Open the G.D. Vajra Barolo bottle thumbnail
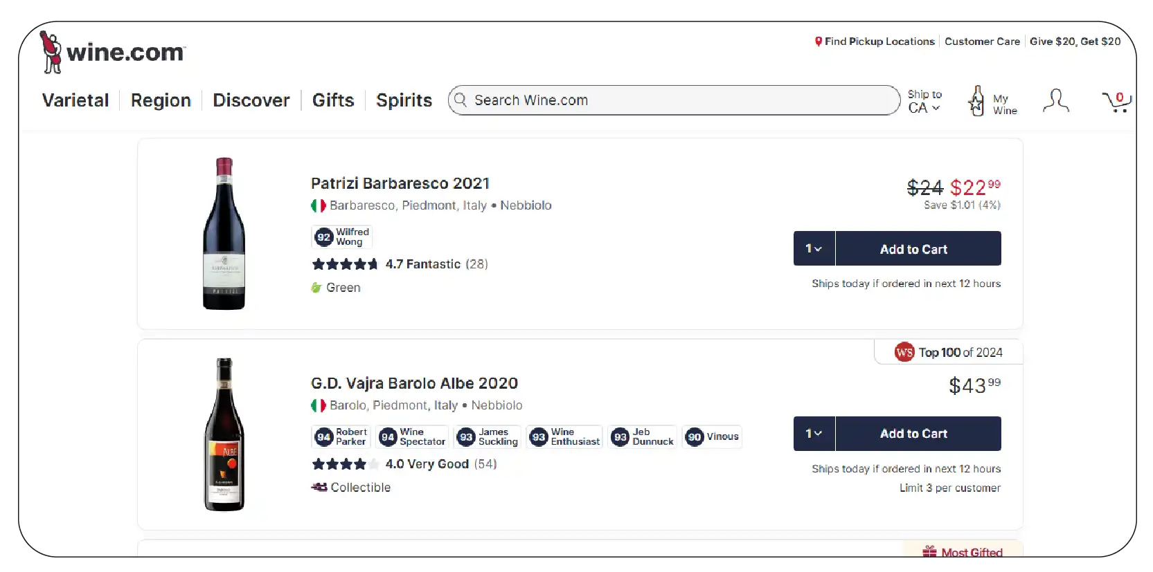The height and width of the screenshot is (572, 1153). click(x=224, y=434)
